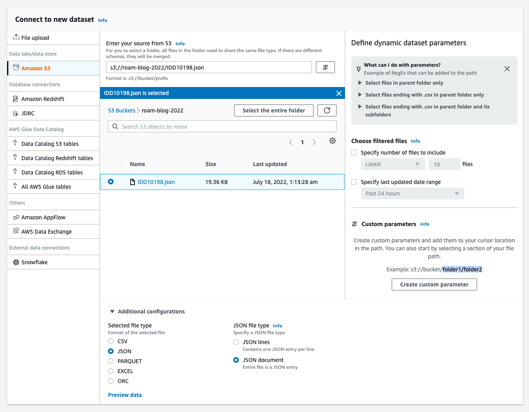The image size is (529, 412).
Task: Choose CSV as selected file type
Action: click(x=111, y=341)
